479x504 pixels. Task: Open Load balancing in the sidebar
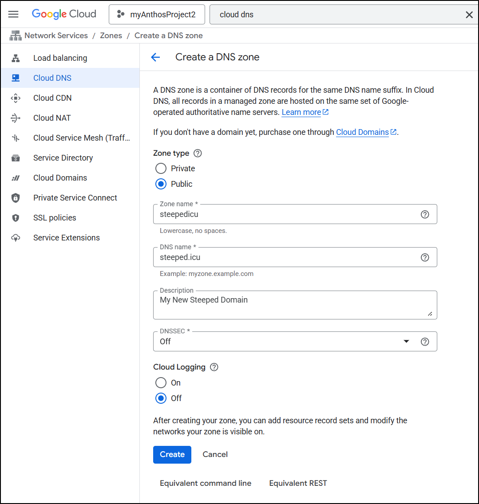[x=60, y=58]
